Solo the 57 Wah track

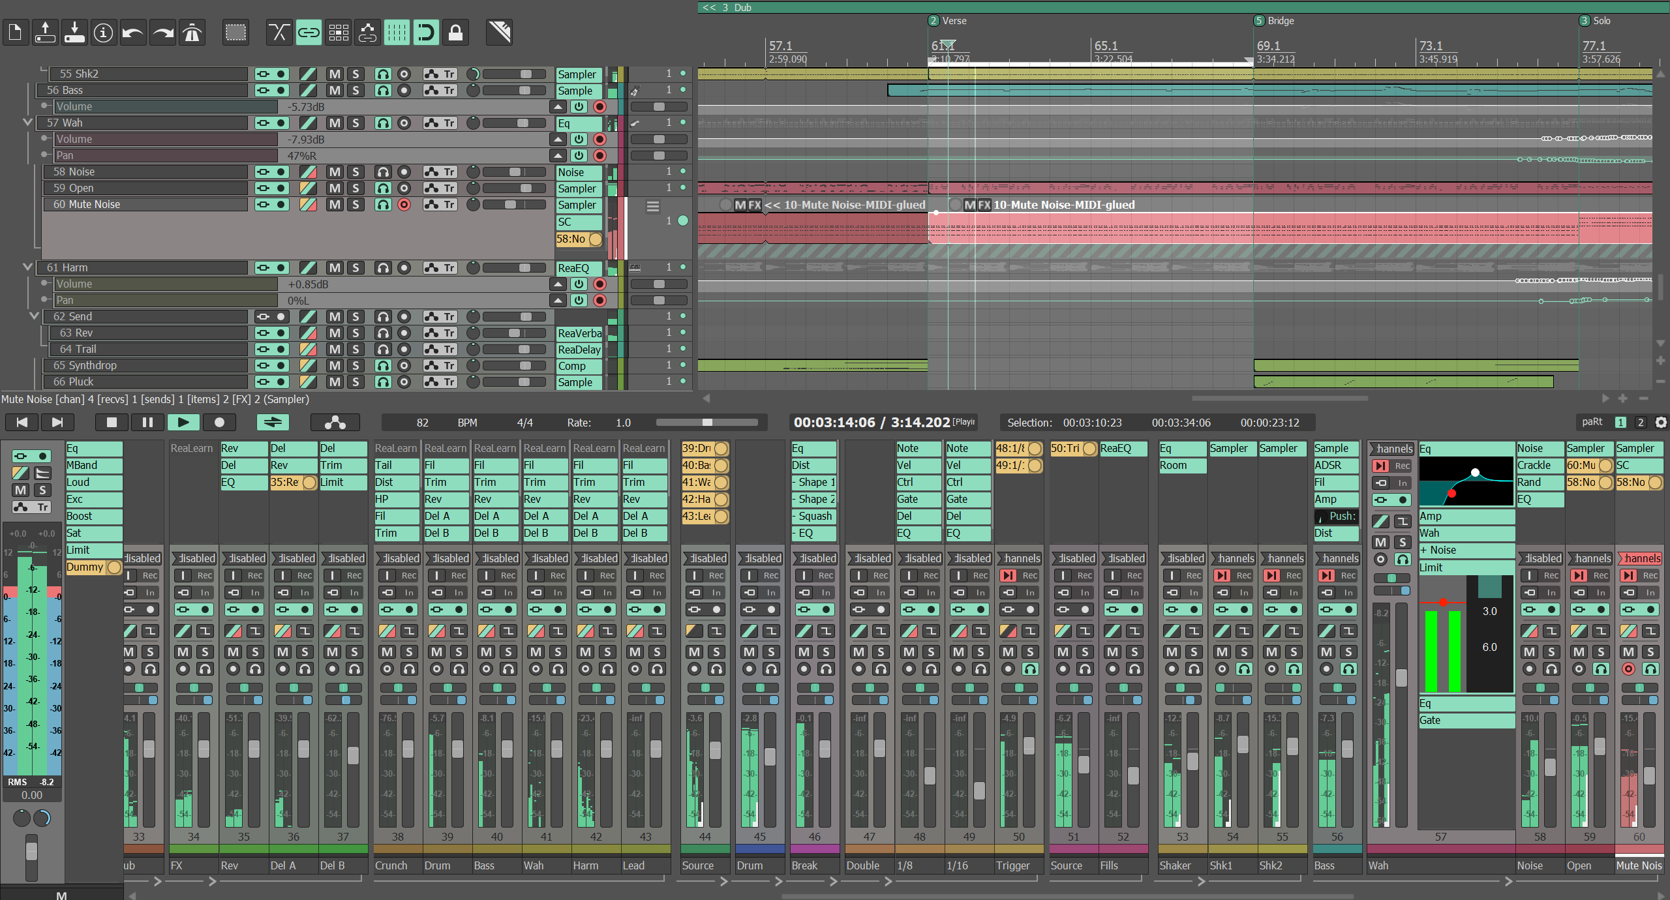(x=356, y=123)
